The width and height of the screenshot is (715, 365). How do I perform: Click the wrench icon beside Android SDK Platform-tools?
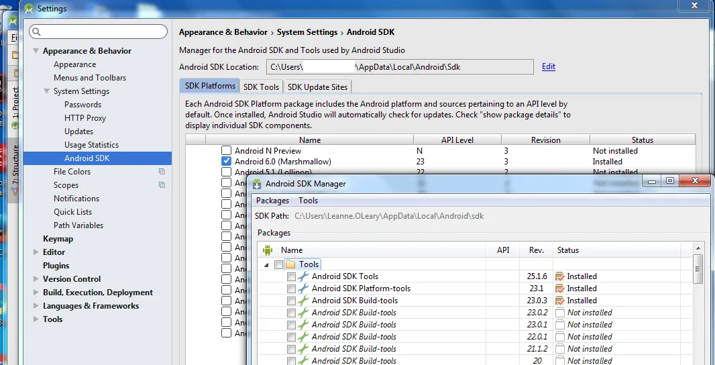(x=302, y=289)
